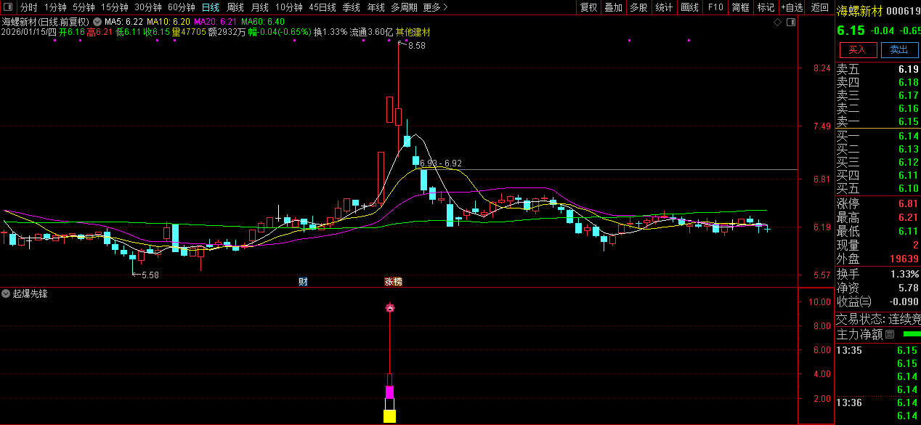Click the 6.92 - 6.92 horizontal price line label

(441, 163)
